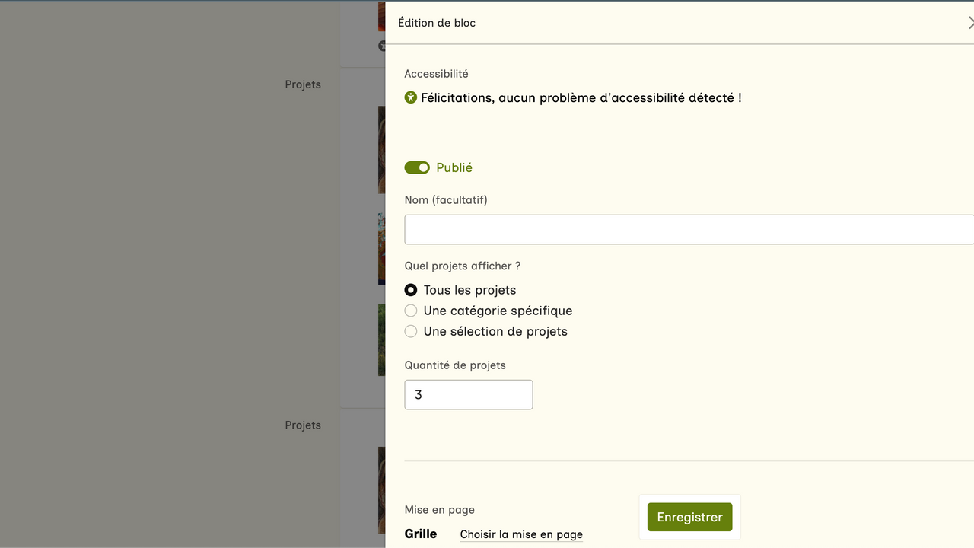974x548 pixels.
Task: Choose Une catégorie spécifique radio option
Action: [x=411, y=311]
